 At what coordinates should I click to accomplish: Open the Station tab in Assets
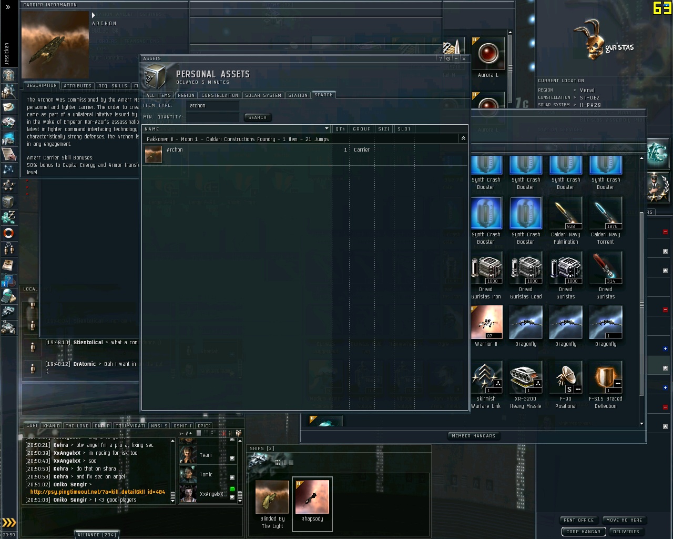click(298, 95)
